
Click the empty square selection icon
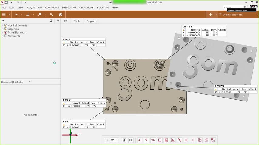[x=160, y=140]
